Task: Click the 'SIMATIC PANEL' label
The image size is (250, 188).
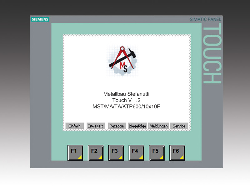Action: [x=205, y=19]
